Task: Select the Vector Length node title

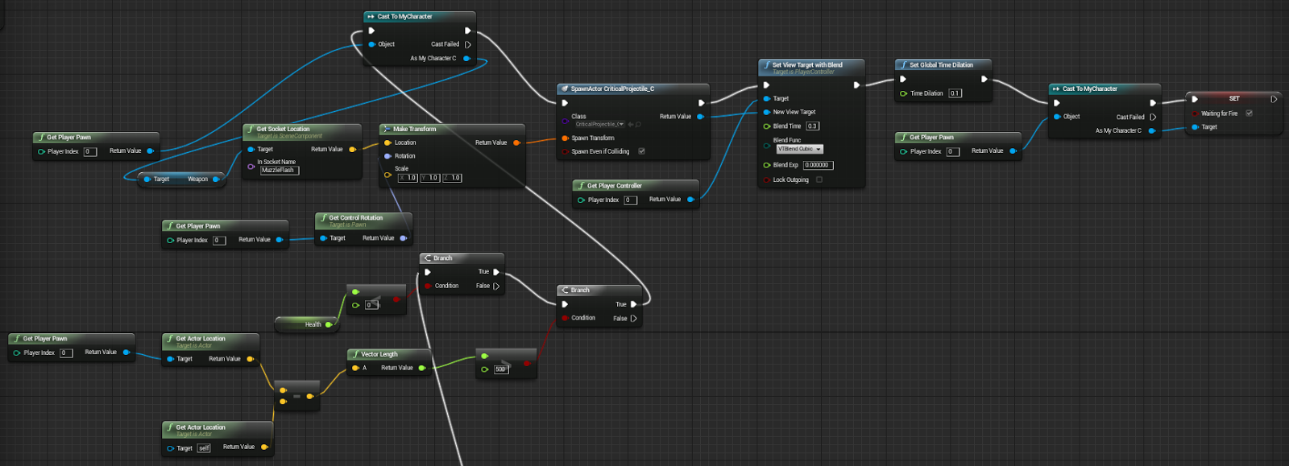Action: coord(379,354)
